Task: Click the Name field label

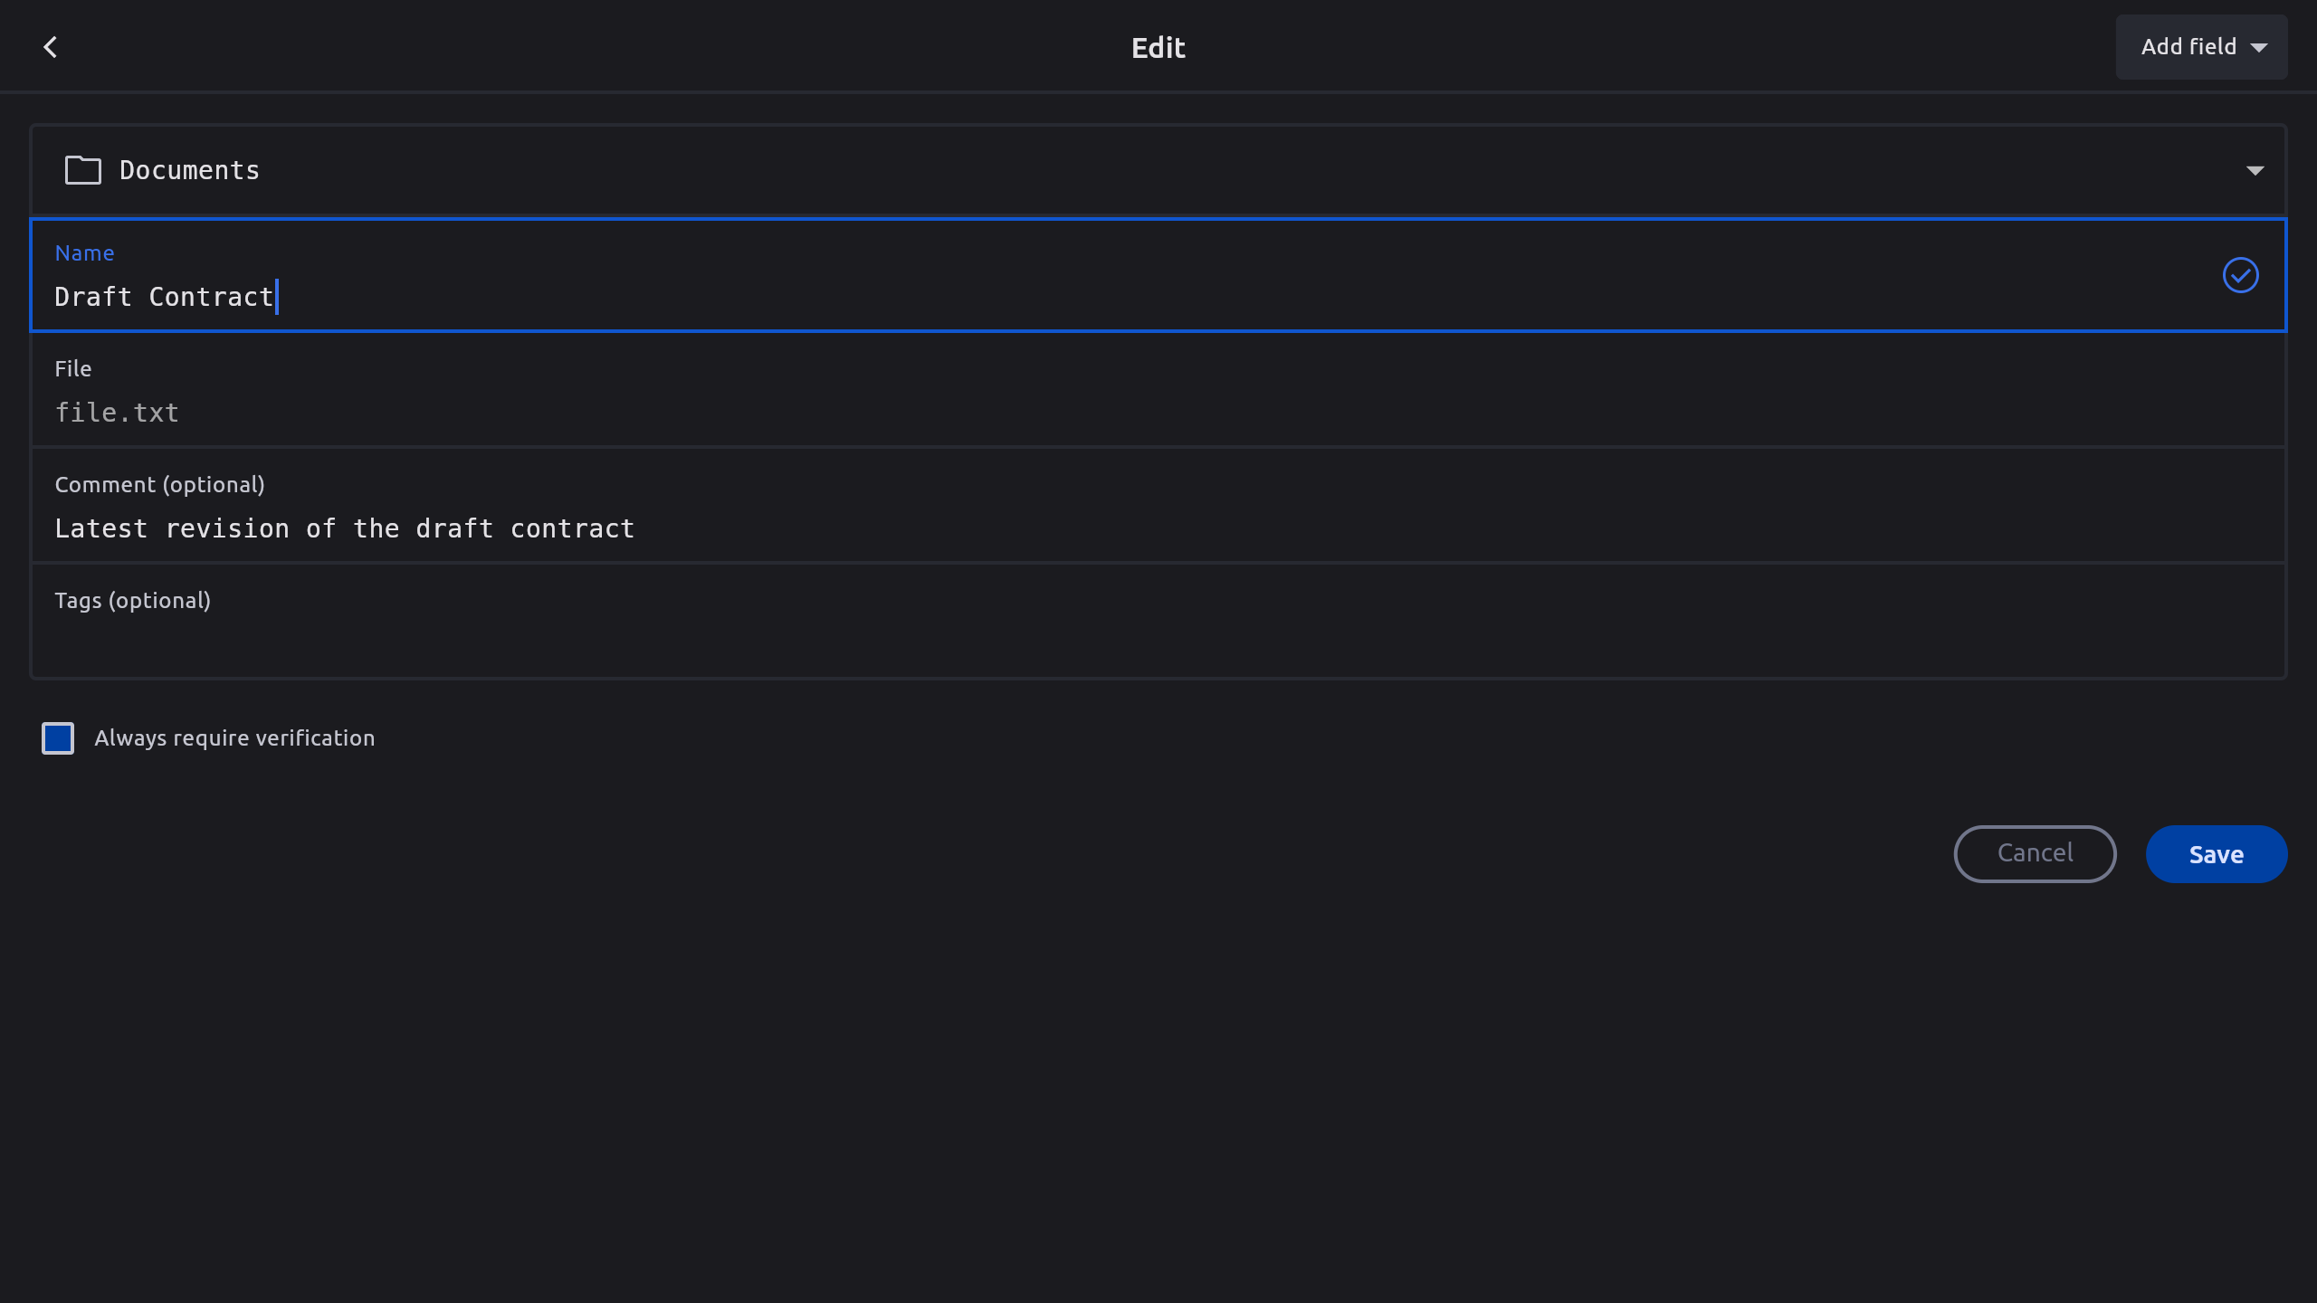Action: point(84,253)
